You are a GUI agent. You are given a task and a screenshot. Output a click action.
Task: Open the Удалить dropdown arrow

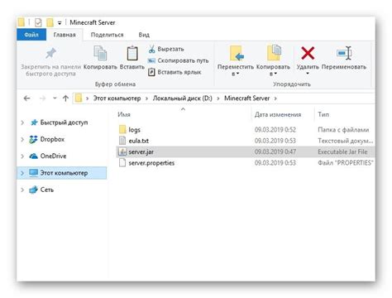click(x=308, y=74)
